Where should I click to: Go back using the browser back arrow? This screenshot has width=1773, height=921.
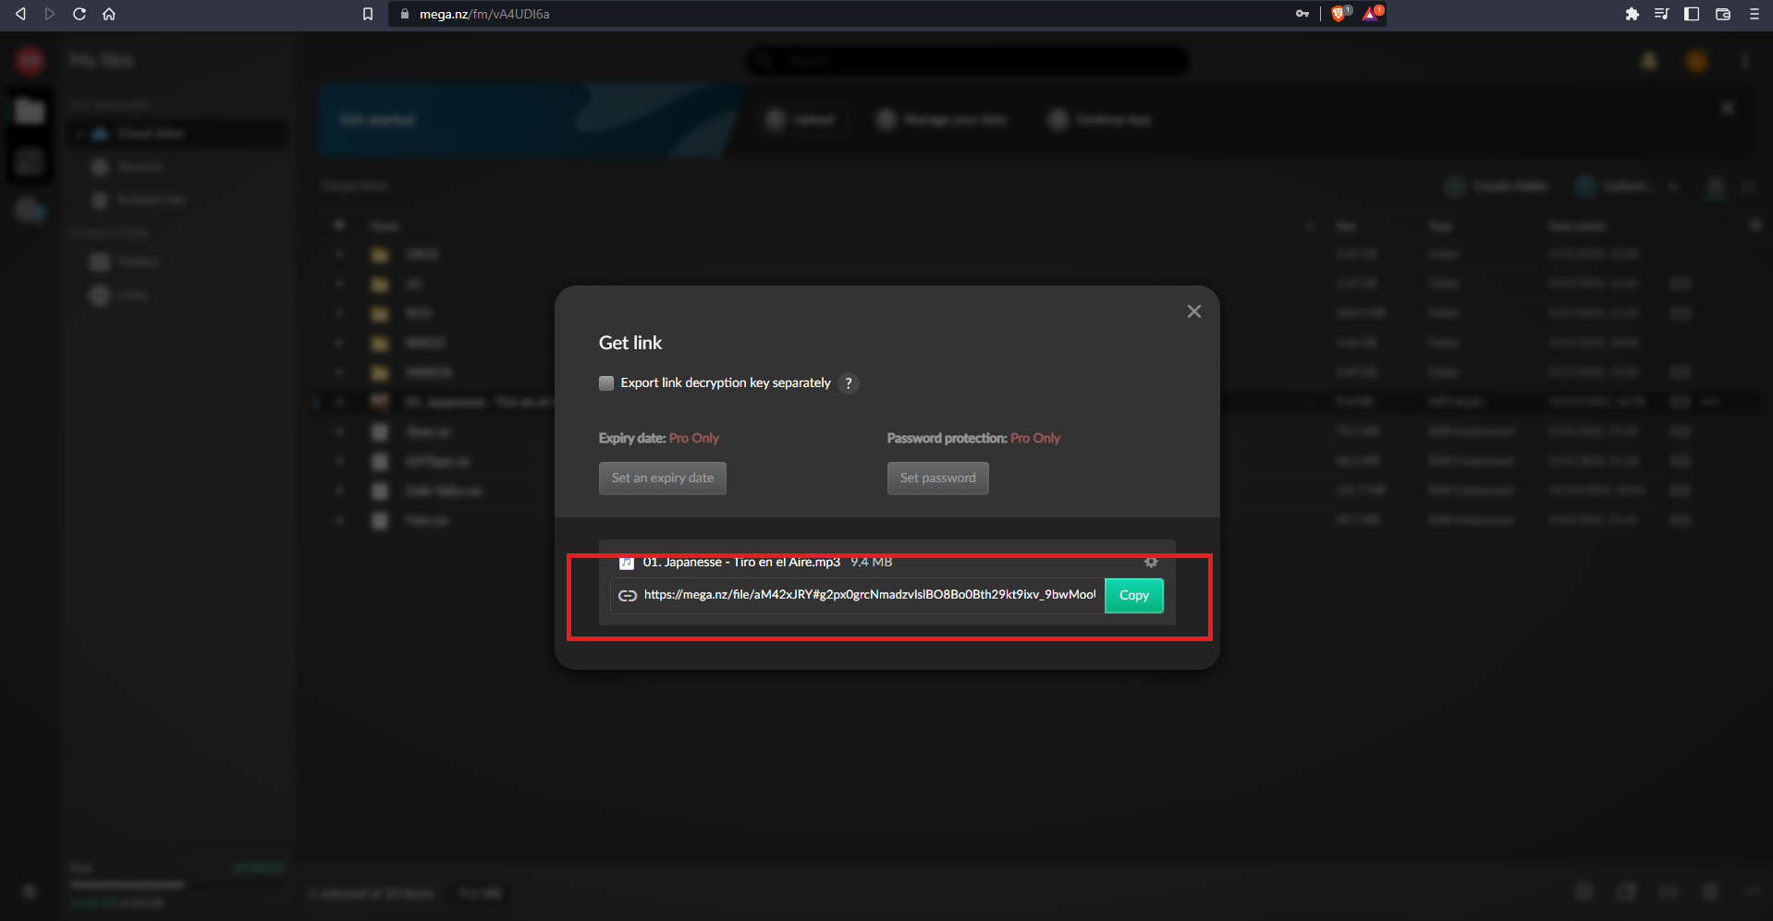point(20,14)
